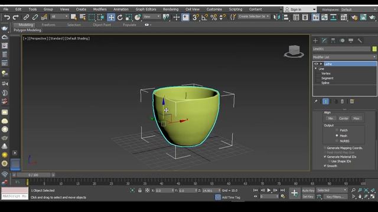Click the Align Center button
This screenshot has width=378, height=212.
point(344,118)
